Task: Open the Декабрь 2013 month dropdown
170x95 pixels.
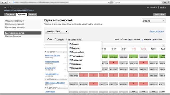Action: [x=57, y=31]
